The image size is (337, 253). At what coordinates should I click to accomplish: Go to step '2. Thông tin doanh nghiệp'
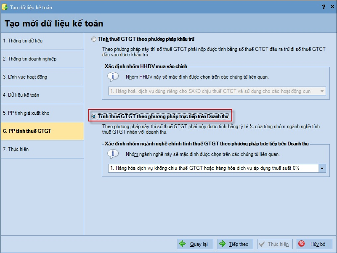coord(42,59)
